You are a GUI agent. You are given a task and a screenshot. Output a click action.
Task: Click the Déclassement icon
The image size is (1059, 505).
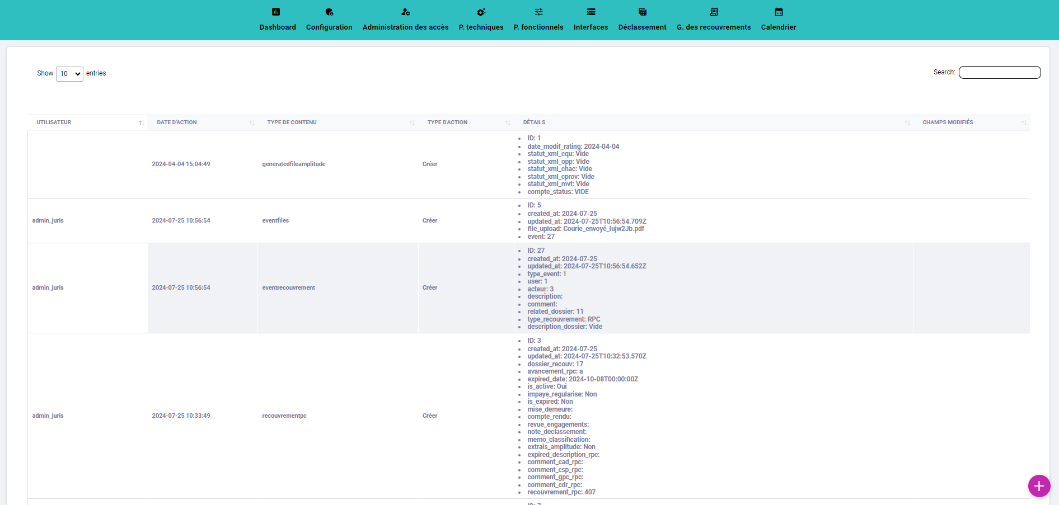[642, 12]
